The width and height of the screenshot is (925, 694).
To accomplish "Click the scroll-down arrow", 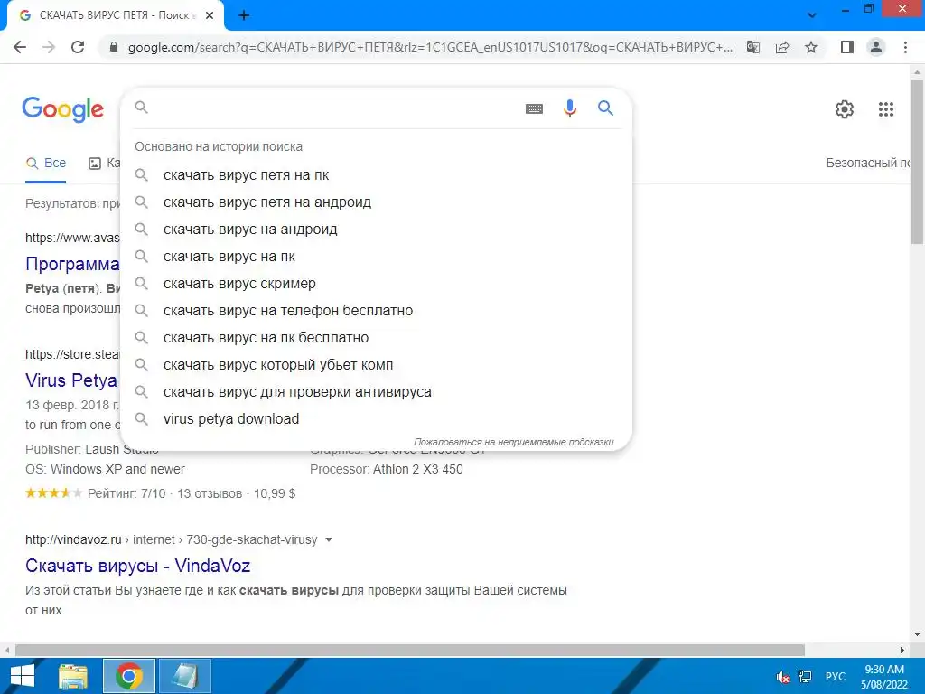I will coord(917,634).
